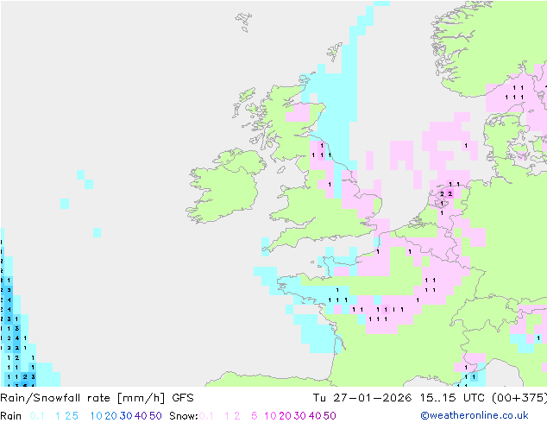Click the "Rain" legend label
The width and height of the screenshot is (547, 423).
(11, 416)
